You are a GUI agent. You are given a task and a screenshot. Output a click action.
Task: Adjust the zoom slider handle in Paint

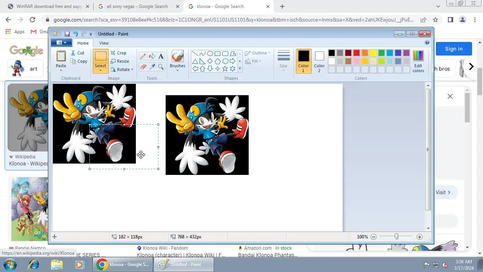[396, 236]
